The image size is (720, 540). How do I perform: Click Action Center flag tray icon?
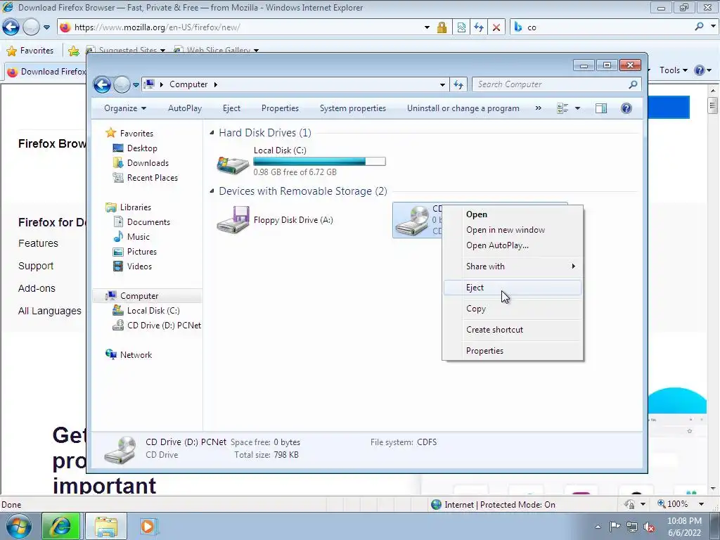tap(615, 527)
